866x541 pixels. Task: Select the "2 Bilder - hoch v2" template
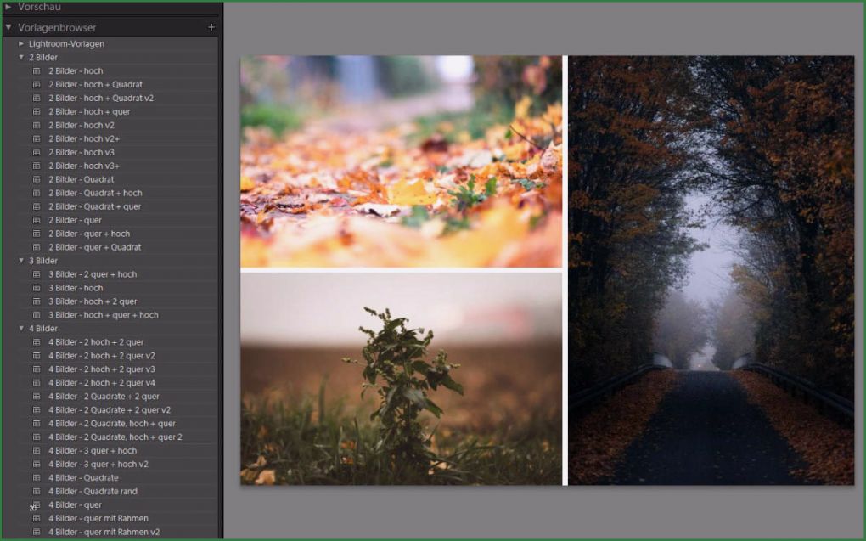85,125
